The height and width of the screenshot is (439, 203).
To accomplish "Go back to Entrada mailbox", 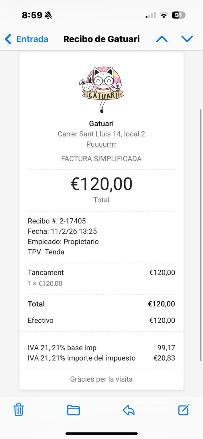I will (x=32, y=39).
